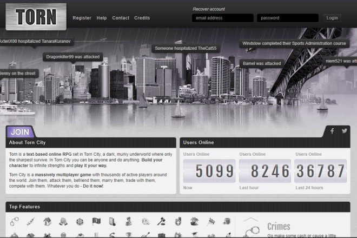Click the 'hospitalized TanaraKuranov' feed bubble
Image resolution: width=357 pixels, height=238 pixels.
36,41
